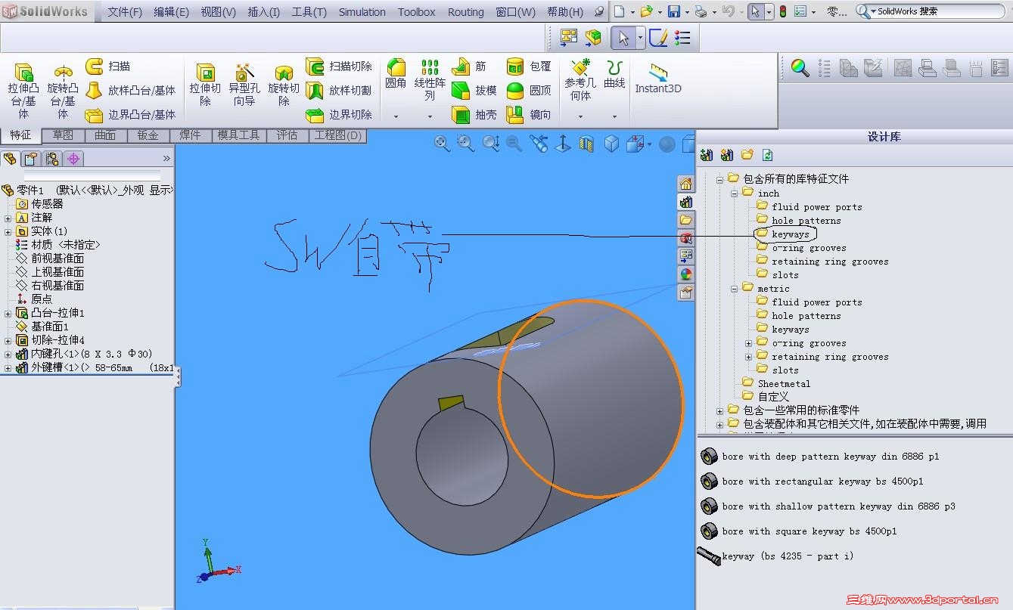Viewport: 1013px width, 610px height.
Task: Click the Rebuild traffic-light icon
Action: pyautogui.click(x=783, y=12)
